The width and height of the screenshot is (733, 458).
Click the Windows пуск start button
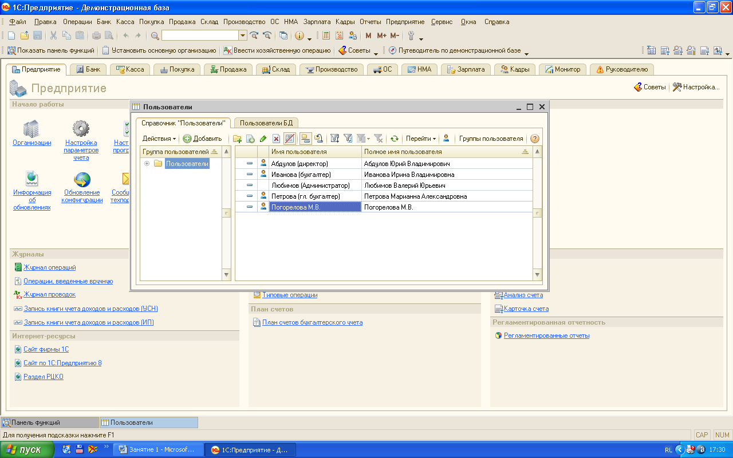[x=27, y=449]
